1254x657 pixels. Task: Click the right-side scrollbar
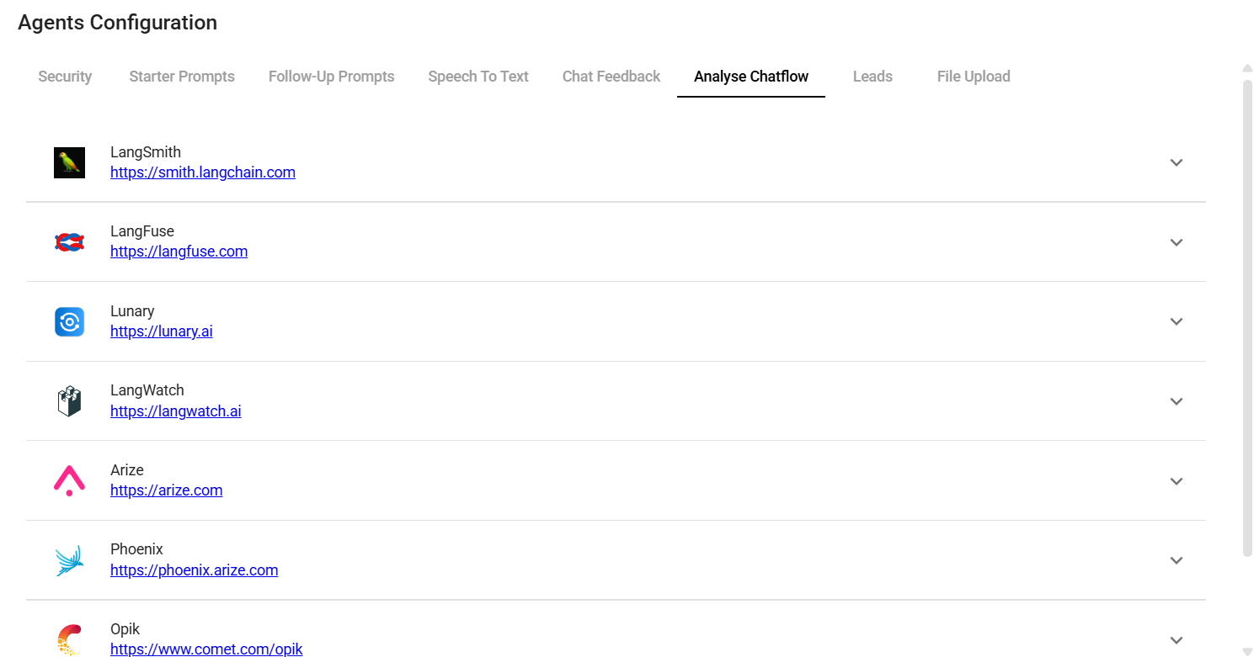[x=1247, y=336]
